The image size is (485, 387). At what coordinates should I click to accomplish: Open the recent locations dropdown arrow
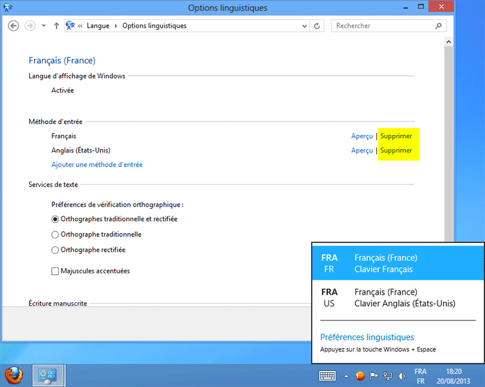point(43,26)
